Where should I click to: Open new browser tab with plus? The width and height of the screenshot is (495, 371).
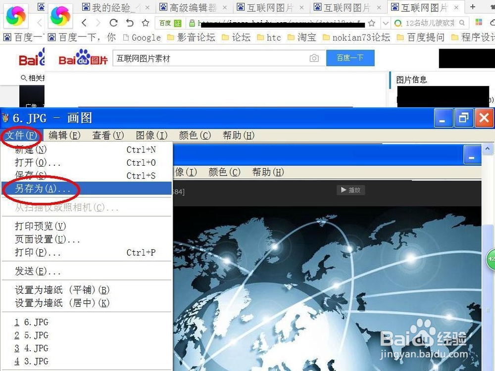(x=473, y=7)
